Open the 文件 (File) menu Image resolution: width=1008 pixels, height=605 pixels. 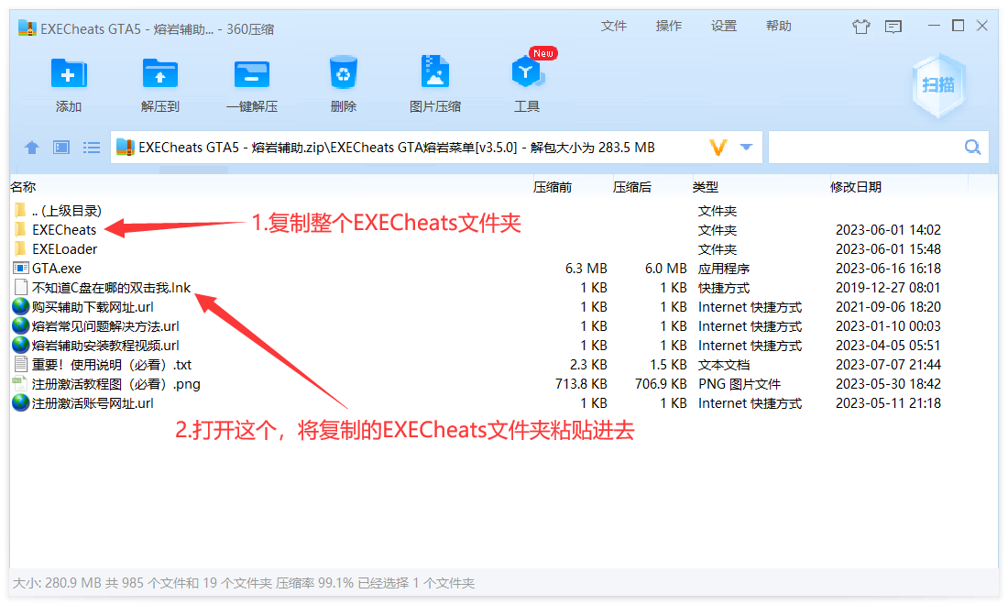point(614,27)
